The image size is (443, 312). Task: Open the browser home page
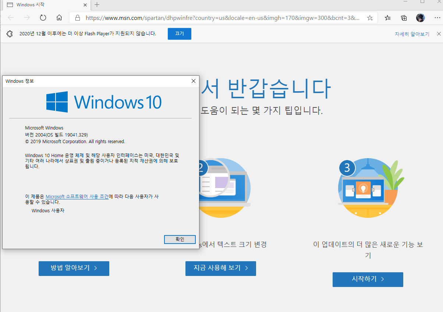click(59, 18)
